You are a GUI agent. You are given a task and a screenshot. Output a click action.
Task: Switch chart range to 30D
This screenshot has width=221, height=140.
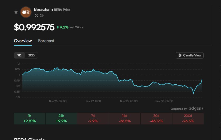[31, 55]
